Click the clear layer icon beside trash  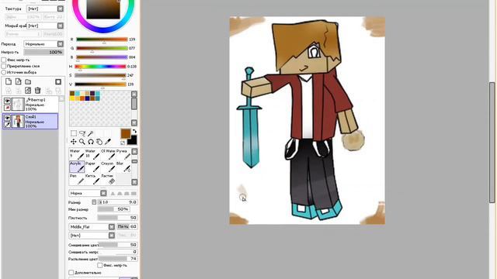pos(28,91)
